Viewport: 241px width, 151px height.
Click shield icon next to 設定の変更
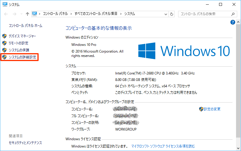tap(201, 109)
